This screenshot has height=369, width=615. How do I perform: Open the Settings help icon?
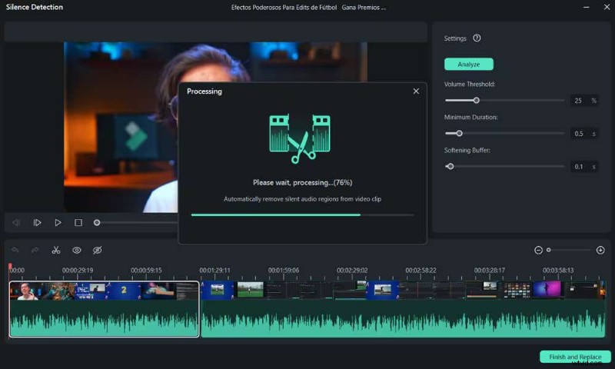pyautogui.click(x=477, y=38)
